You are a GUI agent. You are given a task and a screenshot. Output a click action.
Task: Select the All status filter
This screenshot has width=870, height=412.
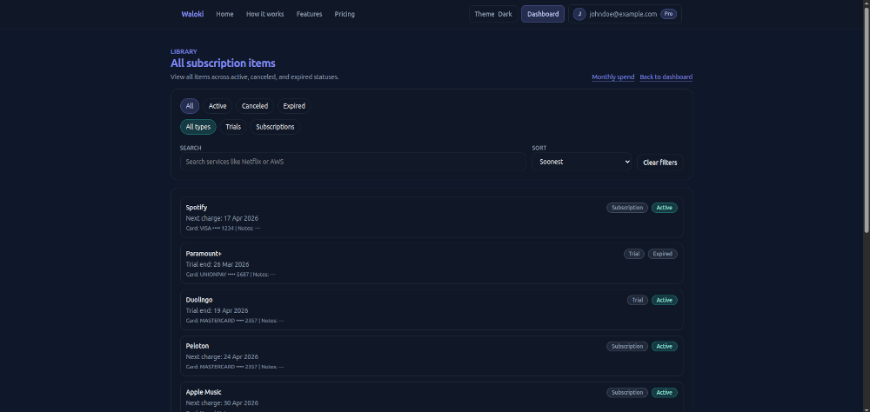click(190, 106)
